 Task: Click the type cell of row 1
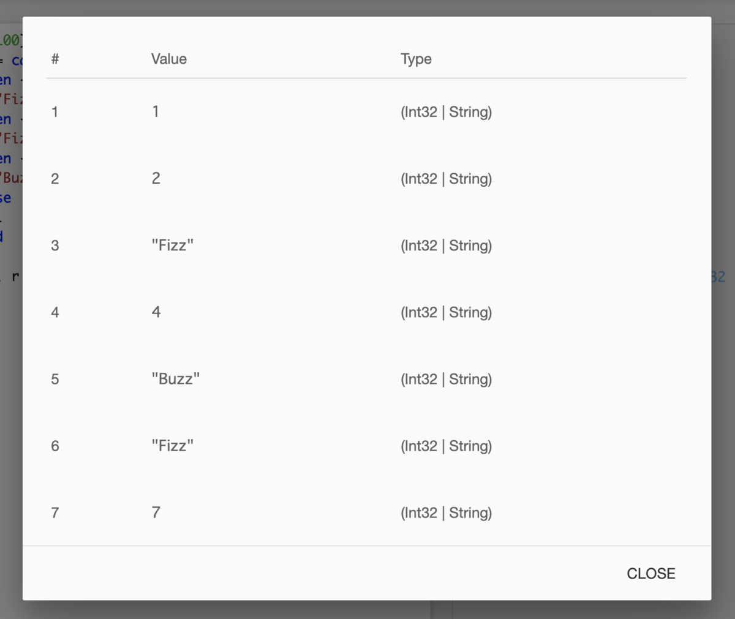[446, 112]
